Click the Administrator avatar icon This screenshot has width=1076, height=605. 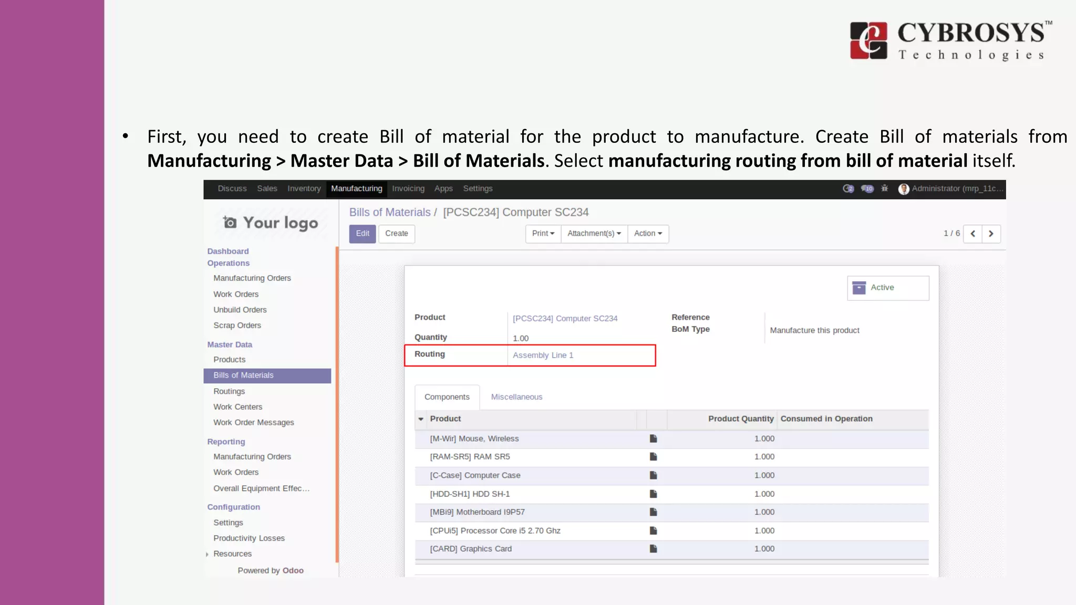pos(904,189)
